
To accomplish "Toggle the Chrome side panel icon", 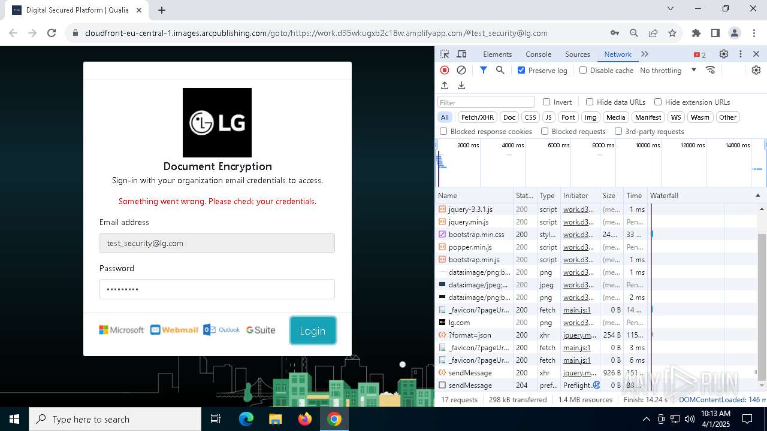I will click(715, 33).
